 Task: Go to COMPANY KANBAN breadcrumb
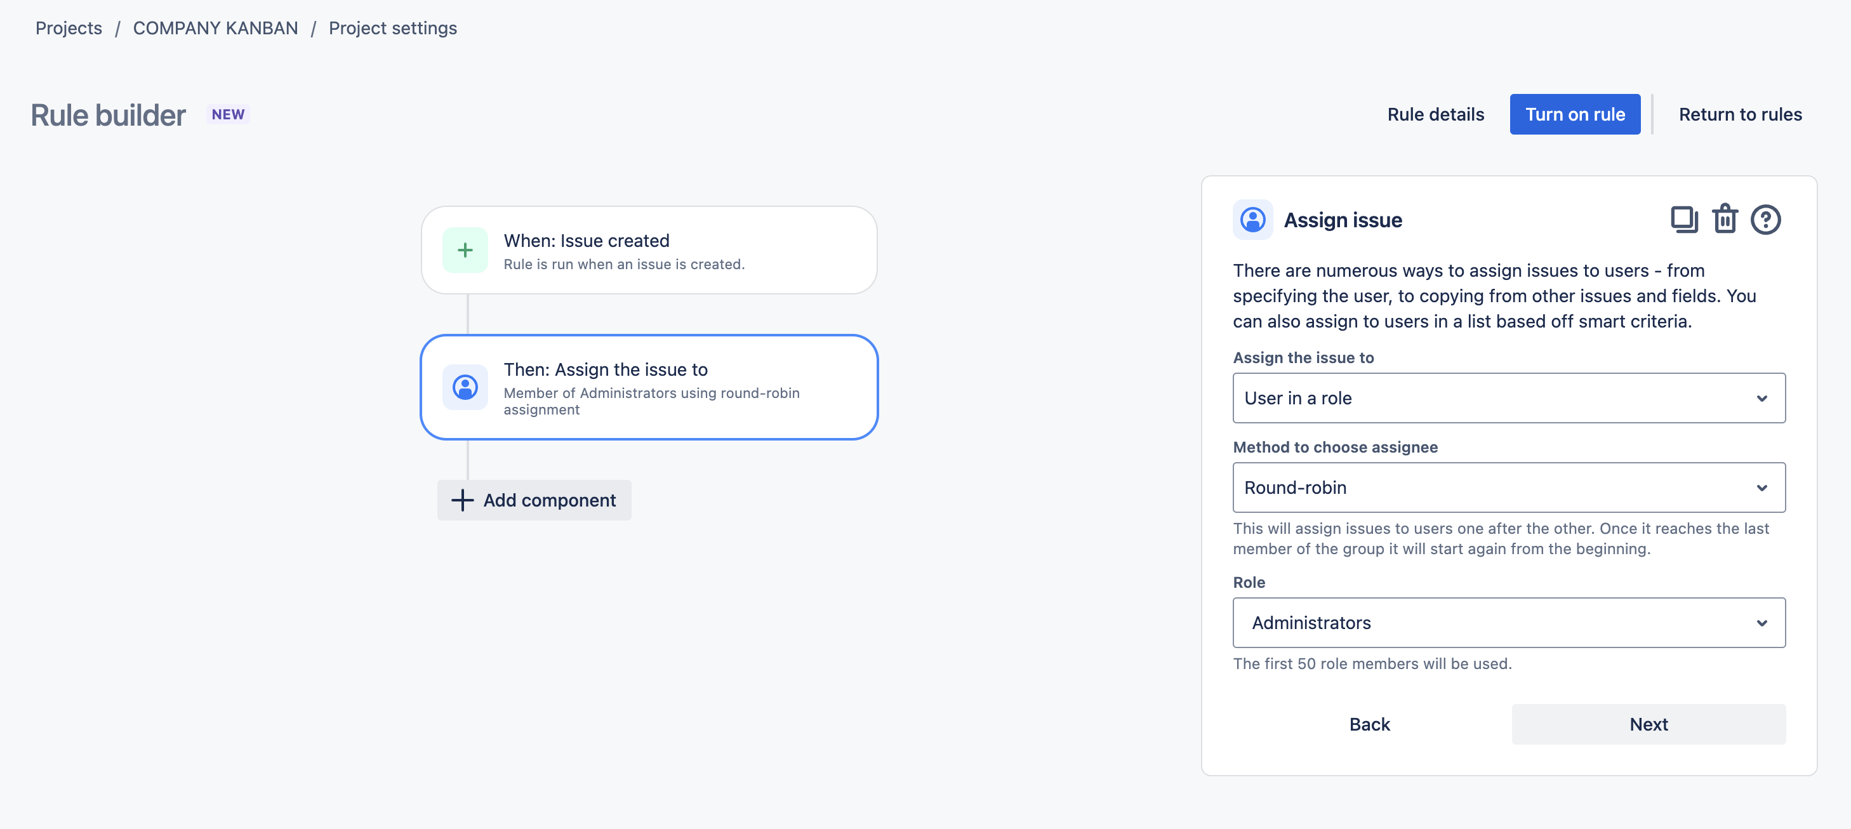point(215,28)
